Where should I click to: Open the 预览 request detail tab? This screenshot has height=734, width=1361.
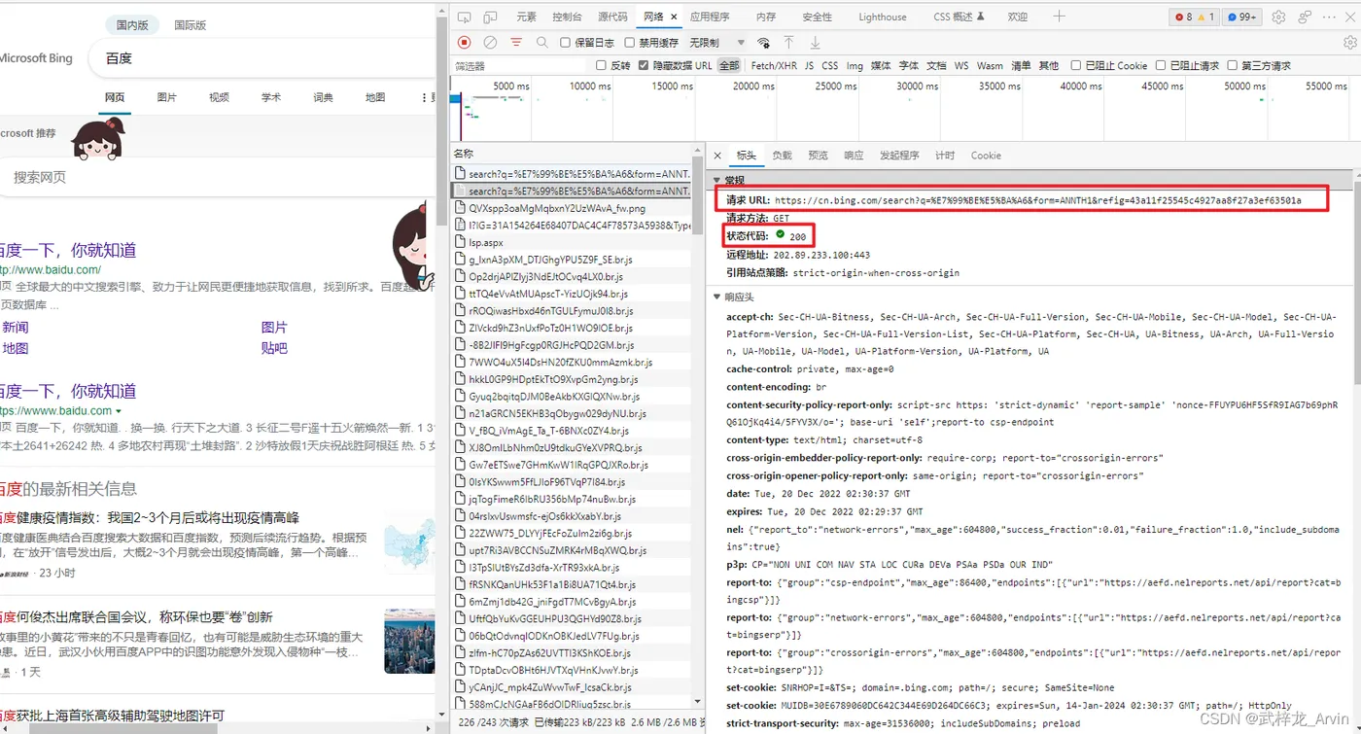pyautogui.click(x=818, y=156)
